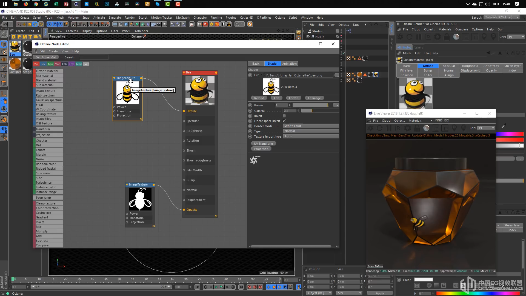The image size is (526, 296).
Task: Open the Chn PT dropdown in Live Viewer
Action: pyautogui.click(x=486, y=128)
